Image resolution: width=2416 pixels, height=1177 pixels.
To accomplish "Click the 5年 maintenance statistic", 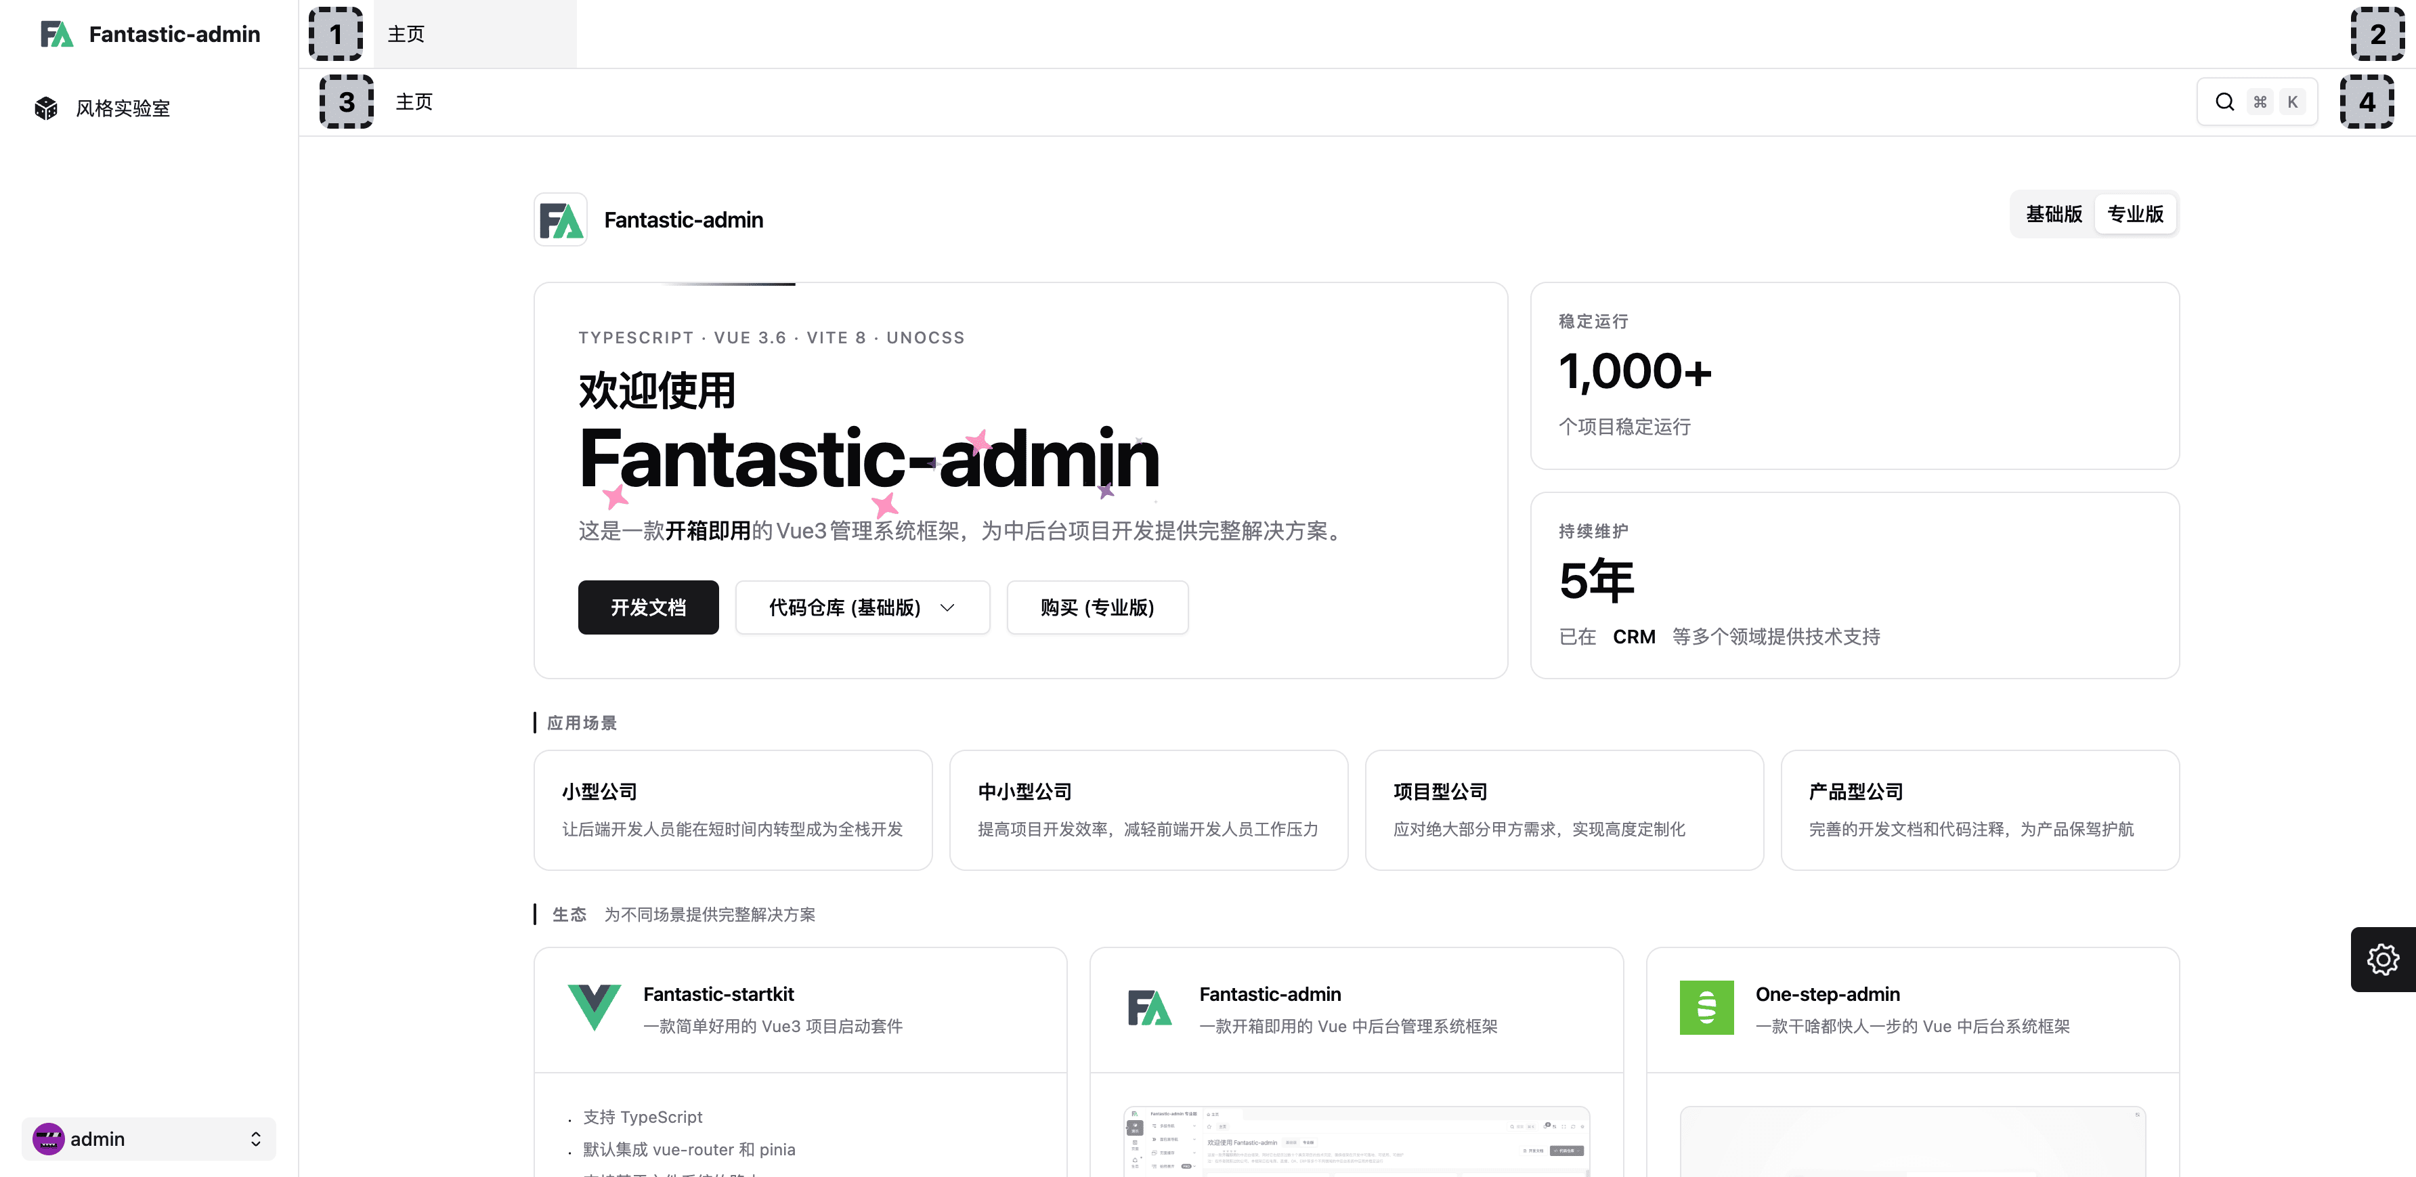I will click(1596, 580).
